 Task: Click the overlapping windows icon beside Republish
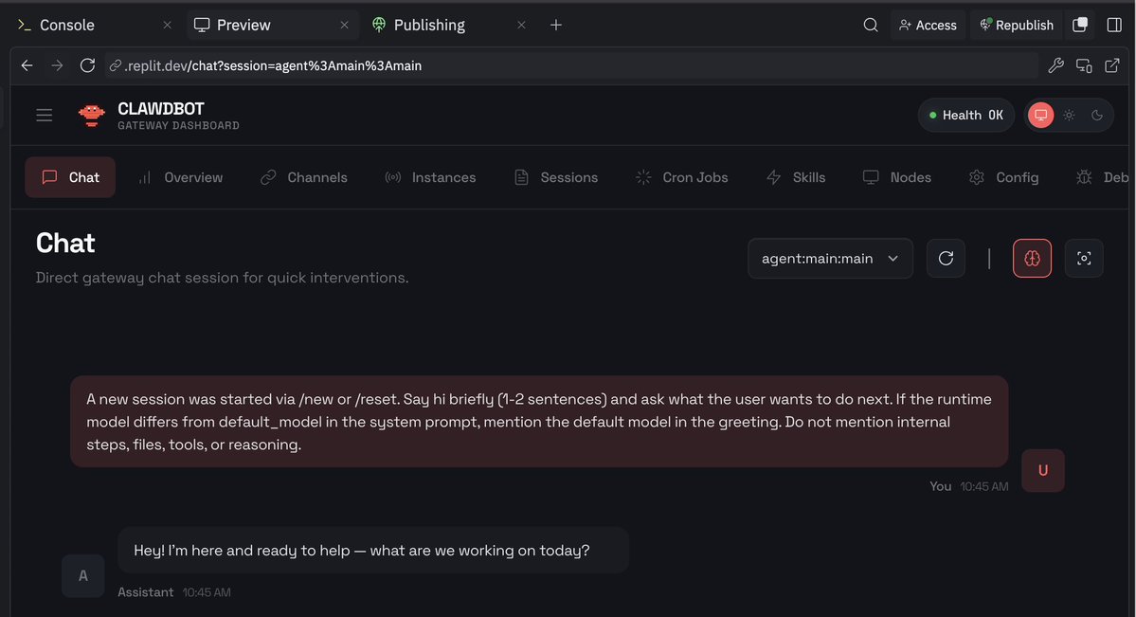(x=1079, y=25)
